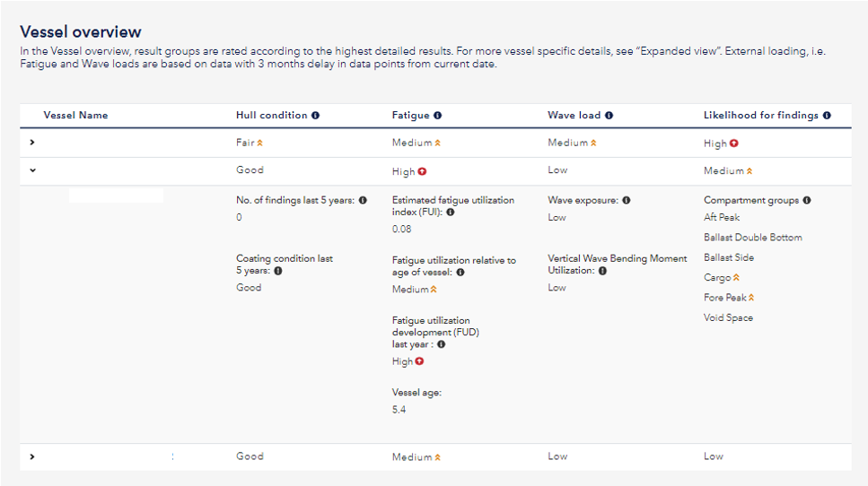Click Void Space compartment group
868x486 pixels.
tap(728, 318)
